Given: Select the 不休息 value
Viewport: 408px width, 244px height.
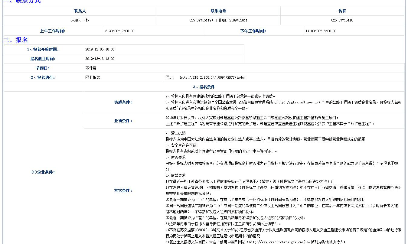Looking at the screenshot, I should tap(91, 68).
